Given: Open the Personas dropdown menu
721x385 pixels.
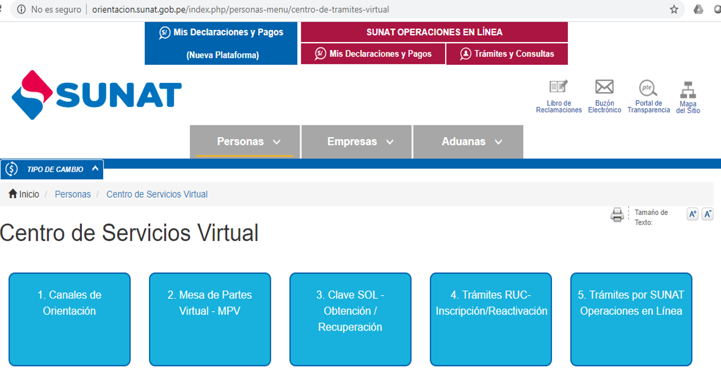Looking at the screenshot, I should (x=245, y=141).
